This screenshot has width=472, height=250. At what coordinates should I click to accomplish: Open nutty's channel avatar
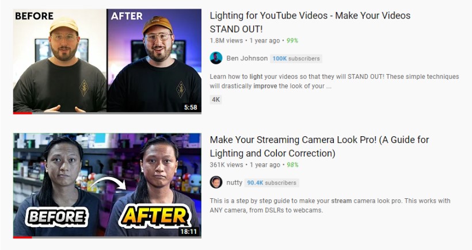[x=216, y=182]
